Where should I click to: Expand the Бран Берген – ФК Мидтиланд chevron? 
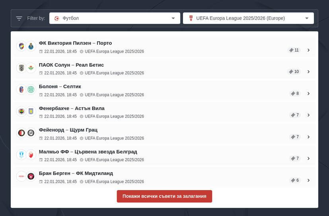(x=308, y=180)
